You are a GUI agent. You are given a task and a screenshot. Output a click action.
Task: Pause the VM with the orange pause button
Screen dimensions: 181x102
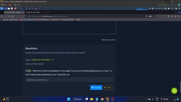click(10, 5)
